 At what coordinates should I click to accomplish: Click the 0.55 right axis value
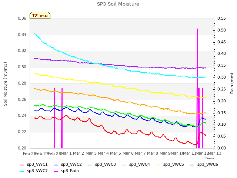point(221,19)
